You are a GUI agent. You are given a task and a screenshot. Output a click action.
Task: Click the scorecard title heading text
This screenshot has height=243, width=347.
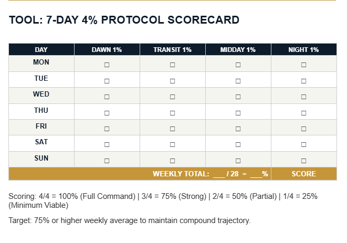[124, 20]
